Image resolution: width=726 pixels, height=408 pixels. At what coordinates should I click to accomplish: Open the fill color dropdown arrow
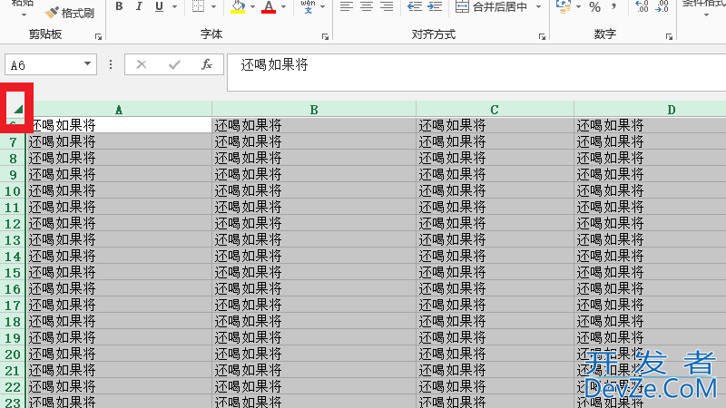click(x=252, y=7)
